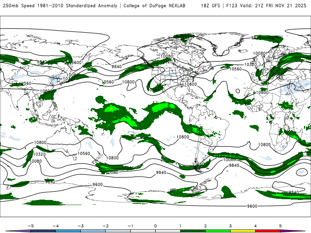Click the colorbar tick label "-3"

click(80, 226)
